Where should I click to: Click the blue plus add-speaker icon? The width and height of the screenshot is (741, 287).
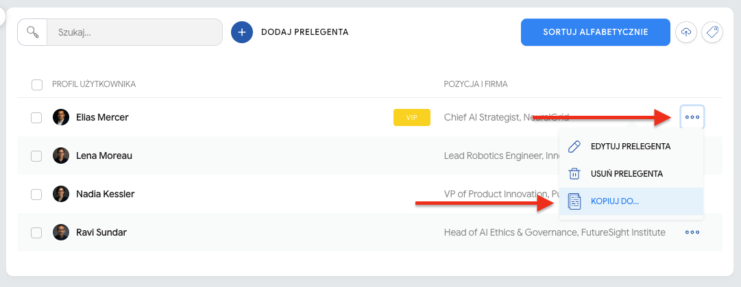242,32
